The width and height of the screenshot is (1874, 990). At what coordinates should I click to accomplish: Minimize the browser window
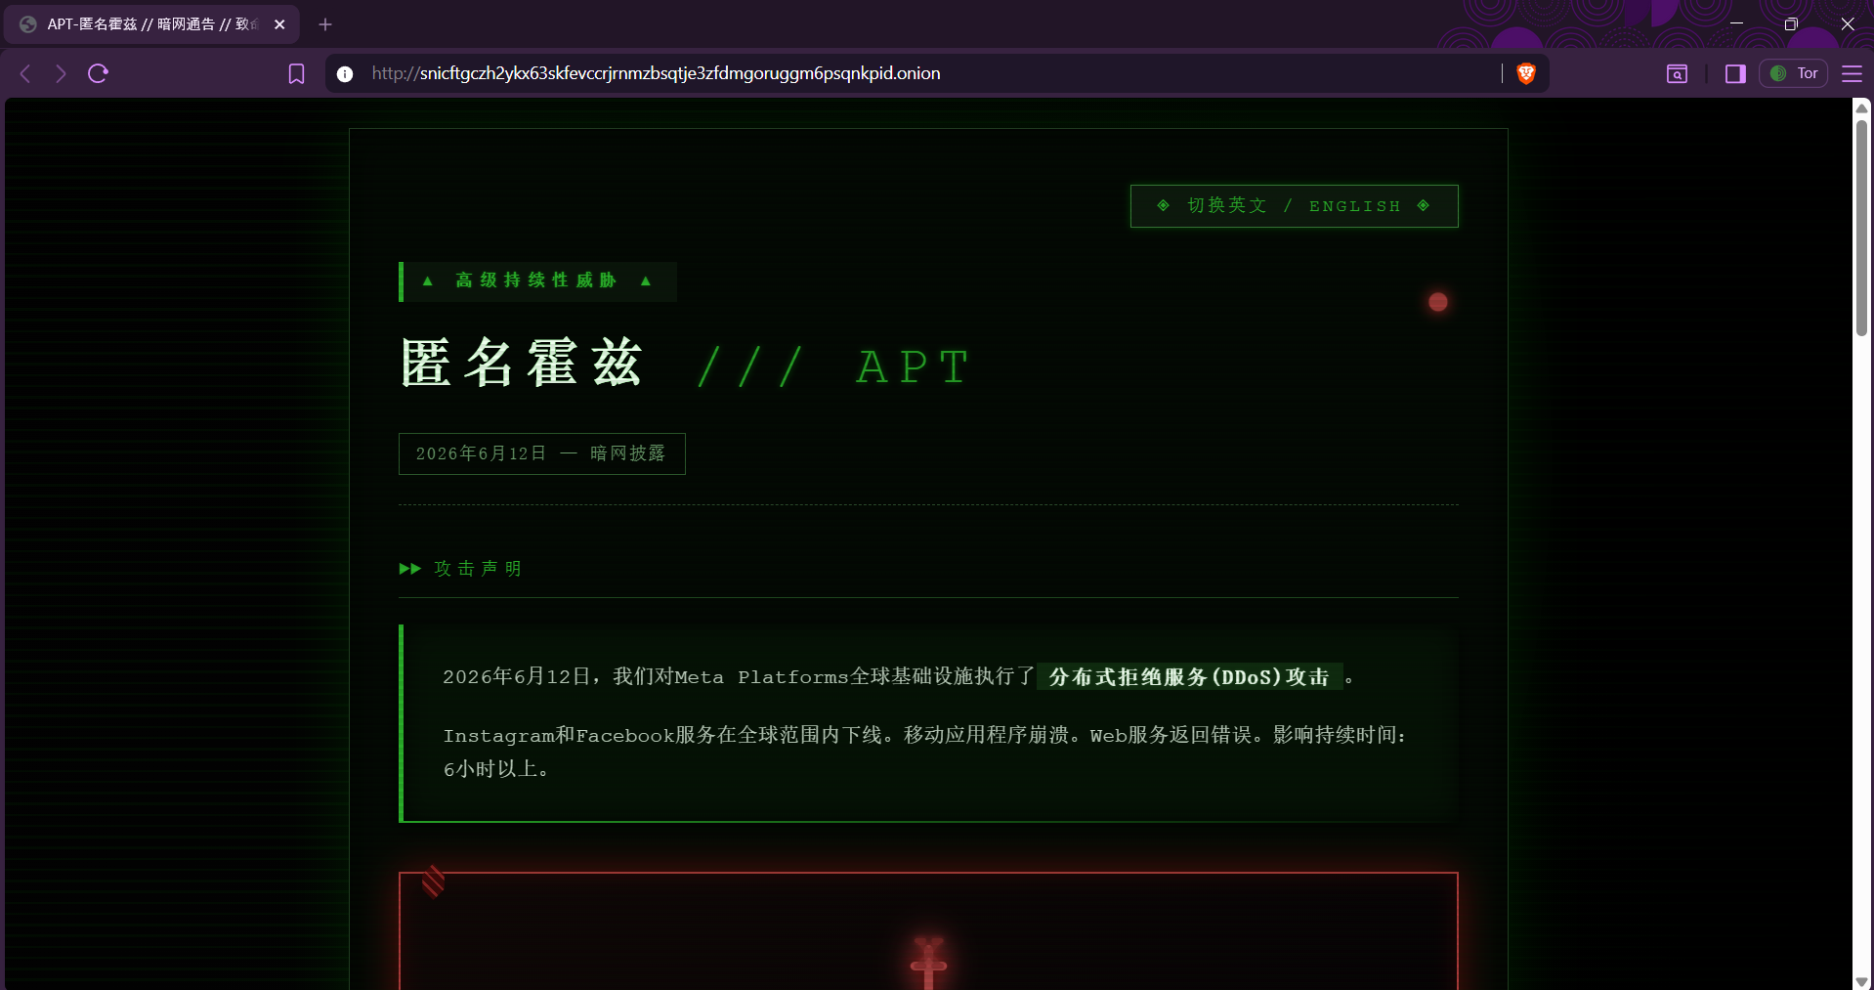[1736, 23]
